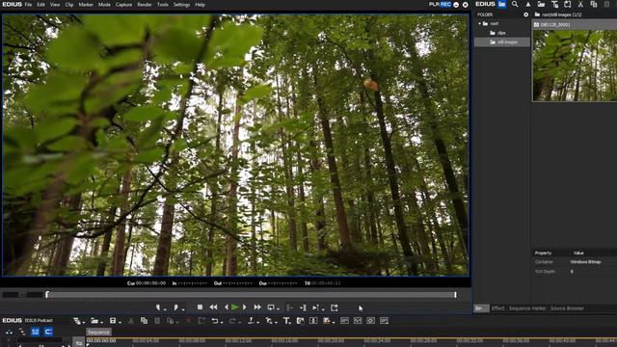Image resolution: width=617 pixels, height=347 pixels.
Task: Click the end handle of player scrub bar
Action: [455, 294]
